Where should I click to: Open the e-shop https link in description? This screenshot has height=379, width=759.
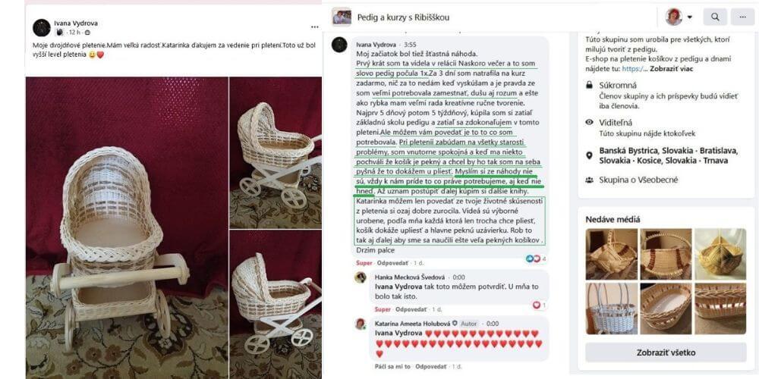[631, 69]
